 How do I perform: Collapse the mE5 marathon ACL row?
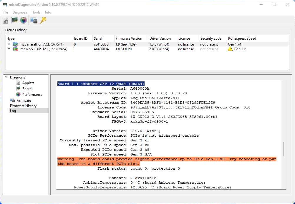click(9, 44)
